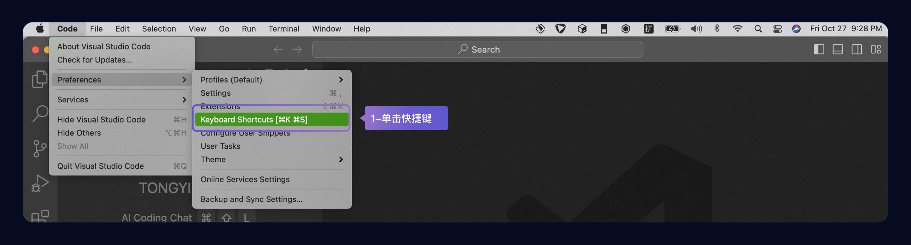Screen dimensions: 911x245
Task: Click the title bar Search field
Action: point(477,50)
